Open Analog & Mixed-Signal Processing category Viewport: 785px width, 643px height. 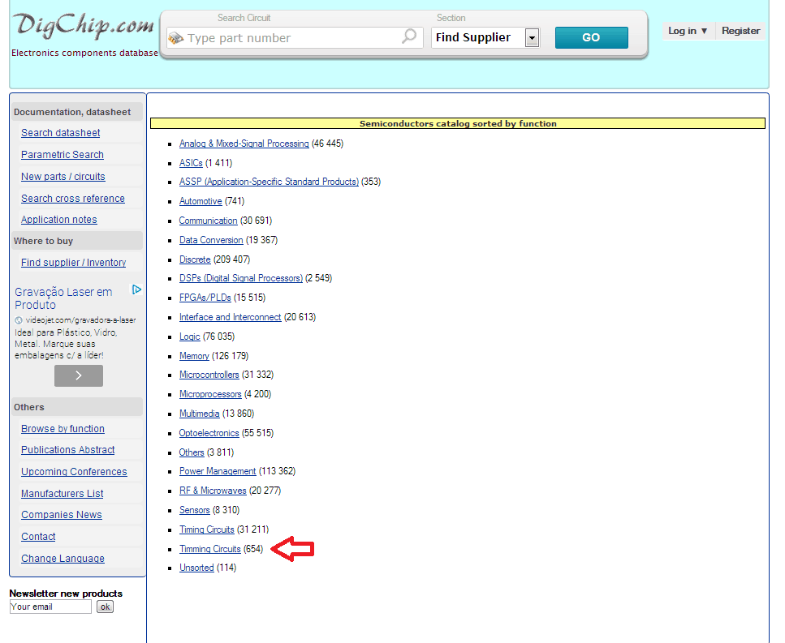(244, 144)
